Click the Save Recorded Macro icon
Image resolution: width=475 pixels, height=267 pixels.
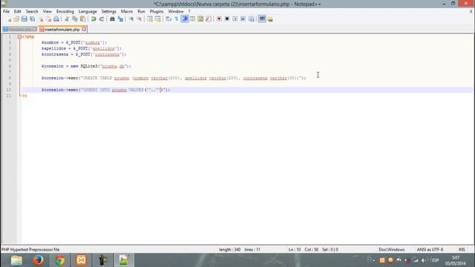(x=251, y=19)
